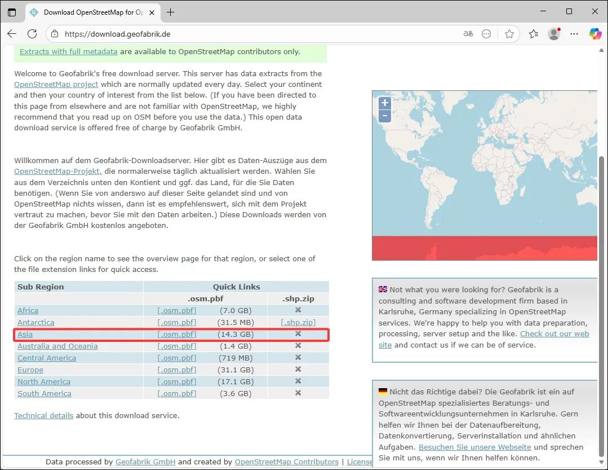Open the OpenStreetMap Contributors footer link

pos(287,462)
